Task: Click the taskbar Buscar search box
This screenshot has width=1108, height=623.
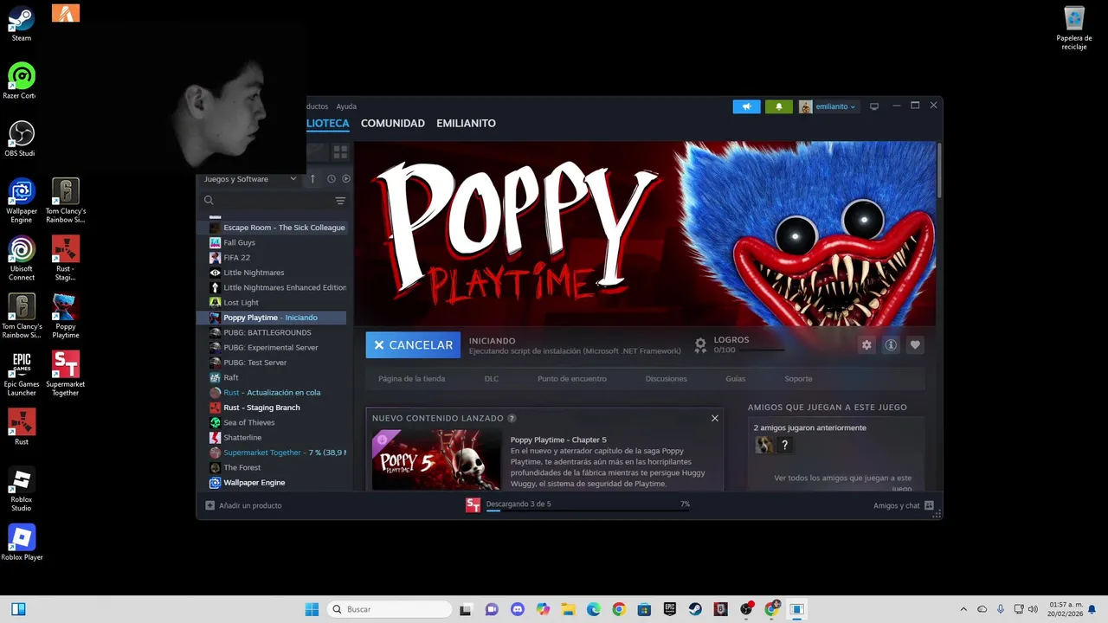Action: 389,609
